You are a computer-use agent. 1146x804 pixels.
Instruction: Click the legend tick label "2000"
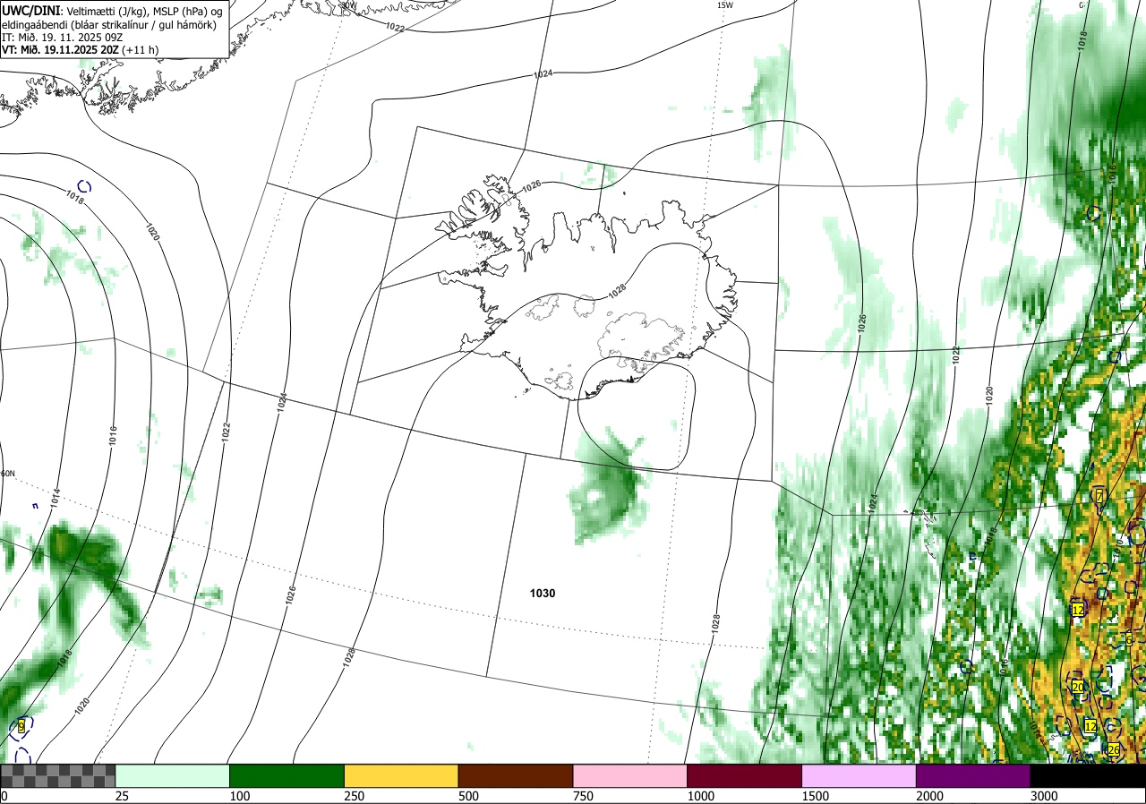pos(929,796)
